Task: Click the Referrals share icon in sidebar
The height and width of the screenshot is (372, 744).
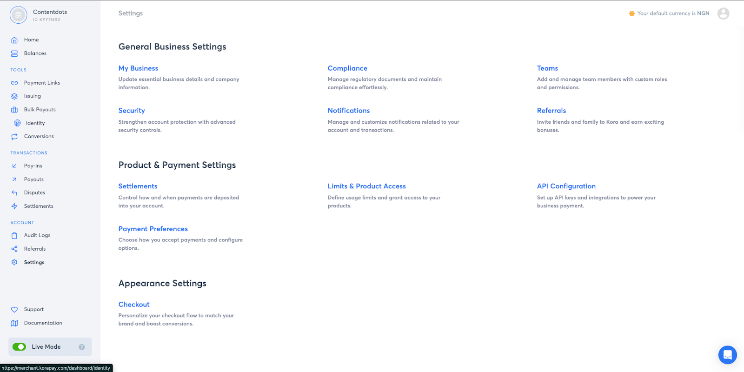Action: coord(14,249)
